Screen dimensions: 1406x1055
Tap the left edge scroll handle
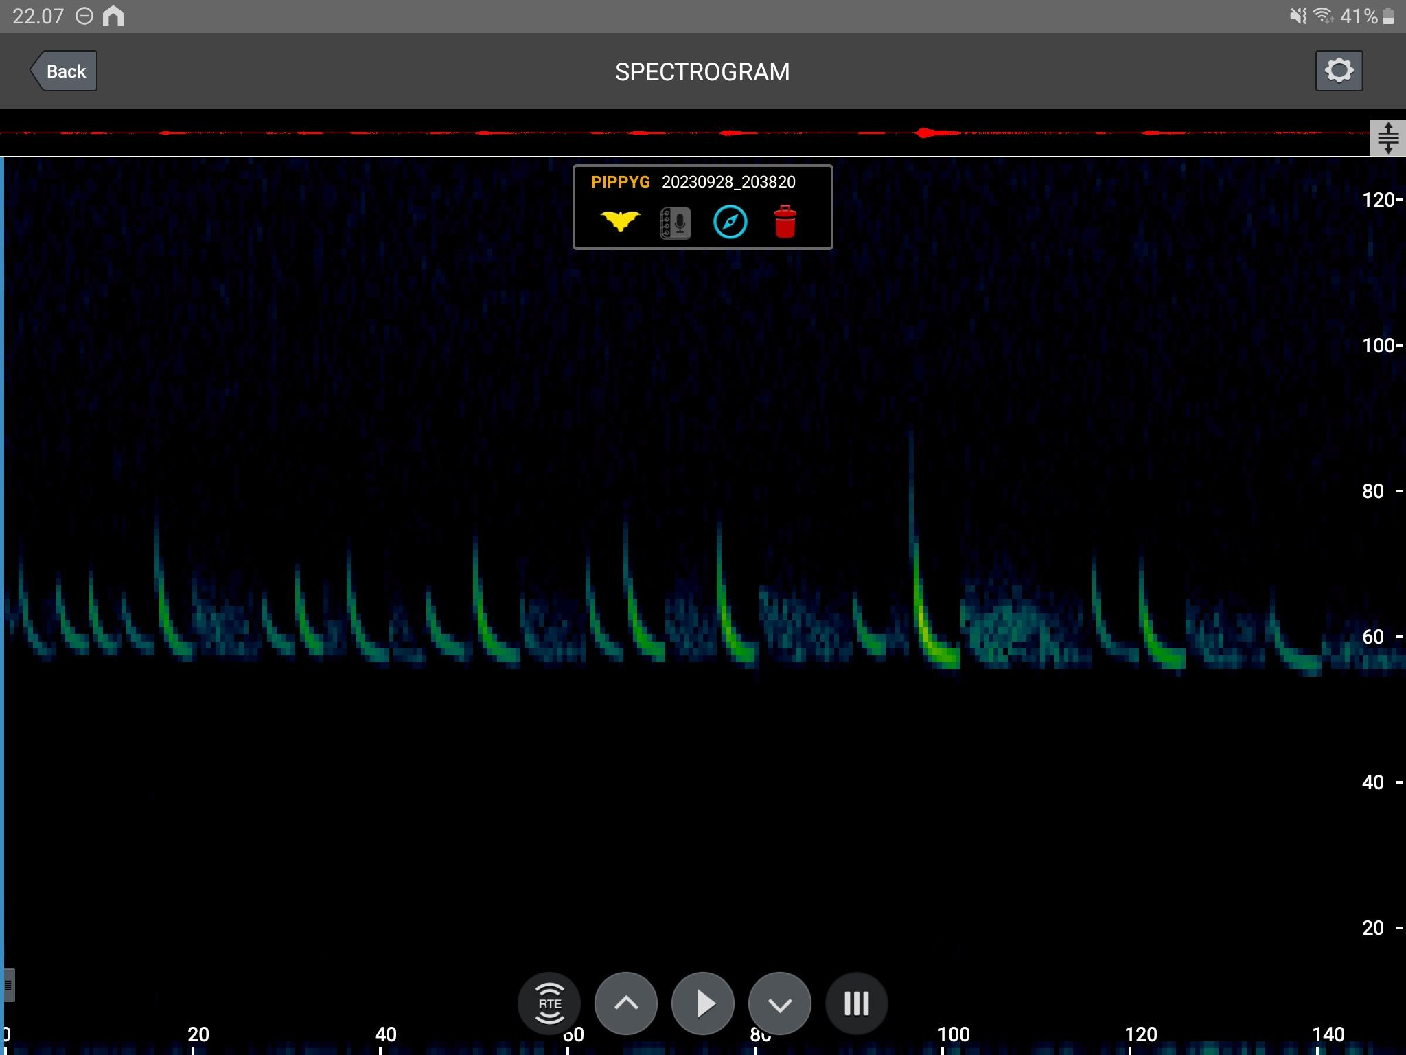[8, 986]
